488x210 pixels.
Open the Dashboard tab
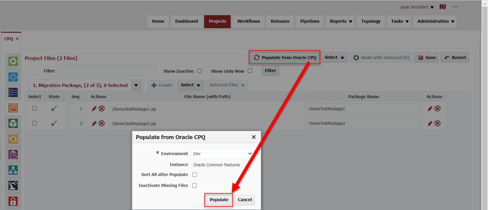click(x=186, y=21)
